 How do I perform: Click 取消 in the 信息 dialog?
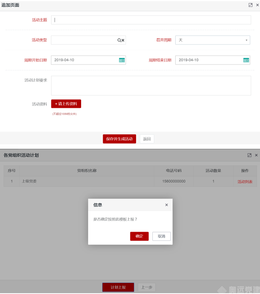[161, 236]
